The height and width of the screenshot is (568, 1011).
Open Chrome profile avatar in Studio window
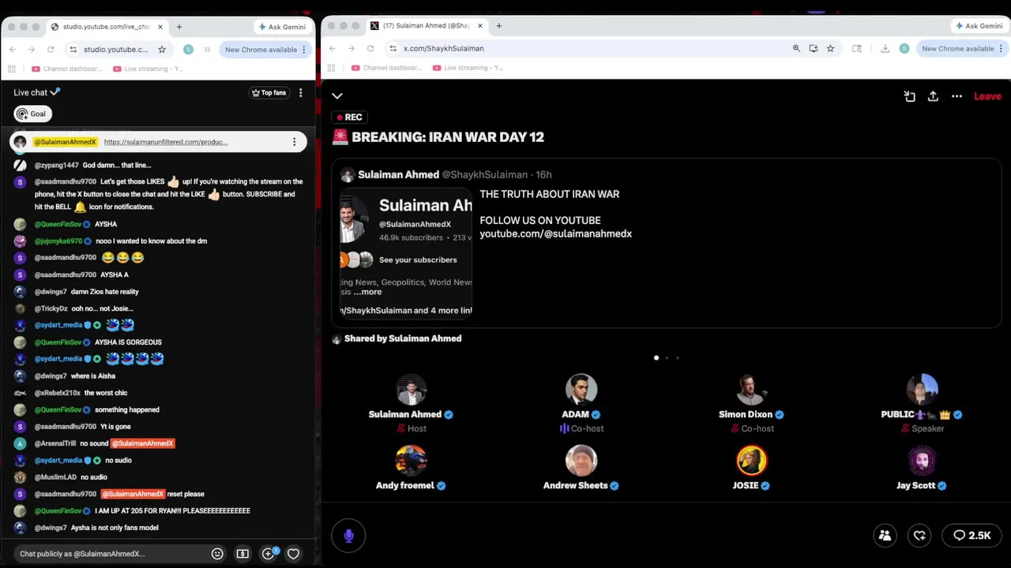[188, 50]
